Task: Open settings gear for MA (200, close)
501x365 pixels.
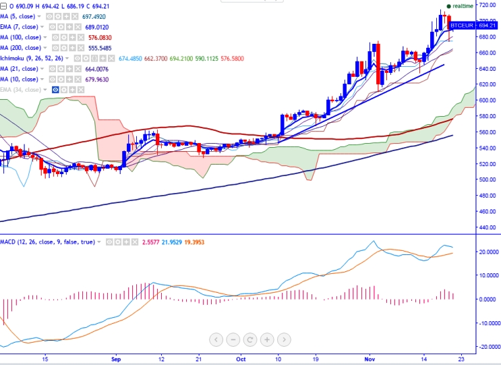Action: (64, 48)
